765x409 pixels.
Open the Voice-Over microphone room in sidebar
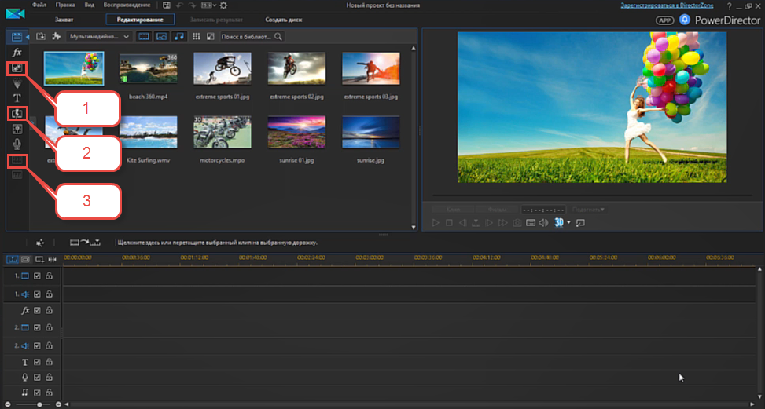coord(17,144)
